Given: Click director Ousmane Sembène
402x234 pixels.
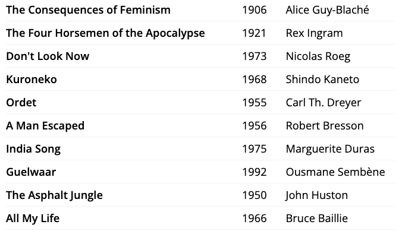Looking at the screenshot, I should point(335,172).
